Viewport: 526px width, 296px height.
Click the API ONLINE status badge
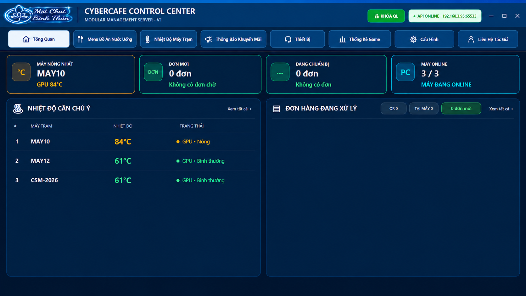pos(445,16)
